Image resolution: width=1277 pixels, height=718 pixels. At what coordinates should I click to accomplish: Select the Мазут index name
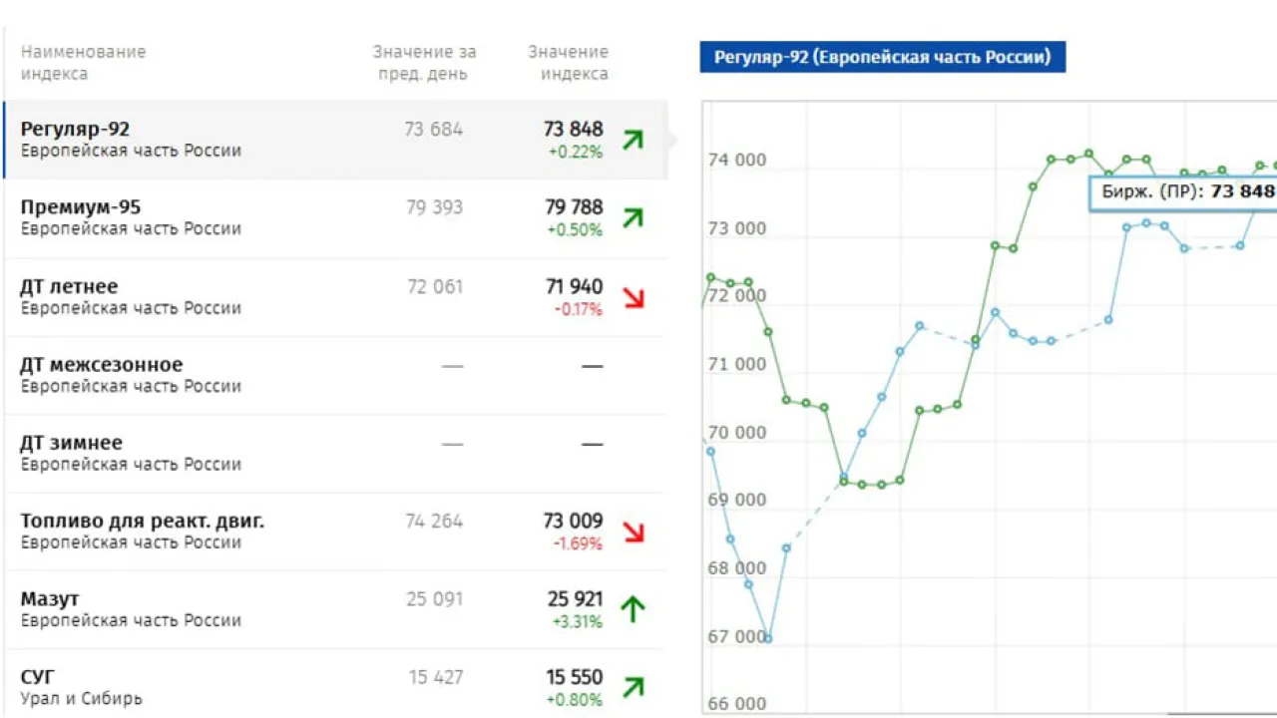click(50, 599)
